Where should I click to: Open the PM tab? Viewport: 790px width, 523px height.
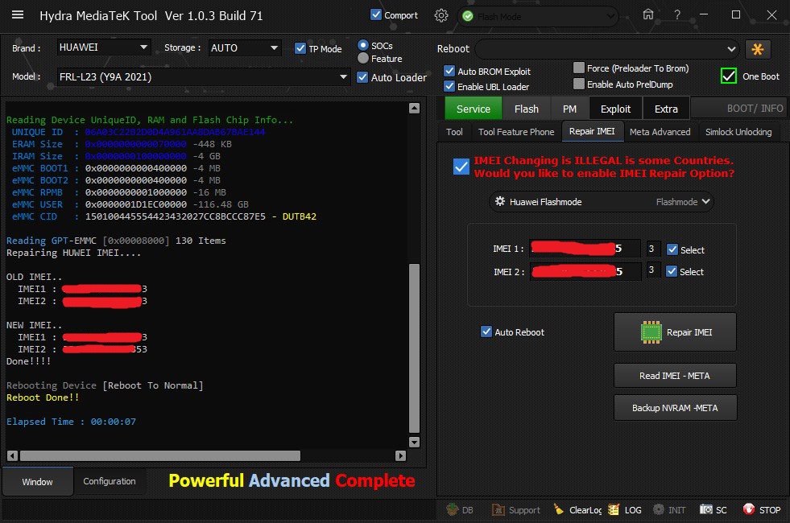point(569,109)
